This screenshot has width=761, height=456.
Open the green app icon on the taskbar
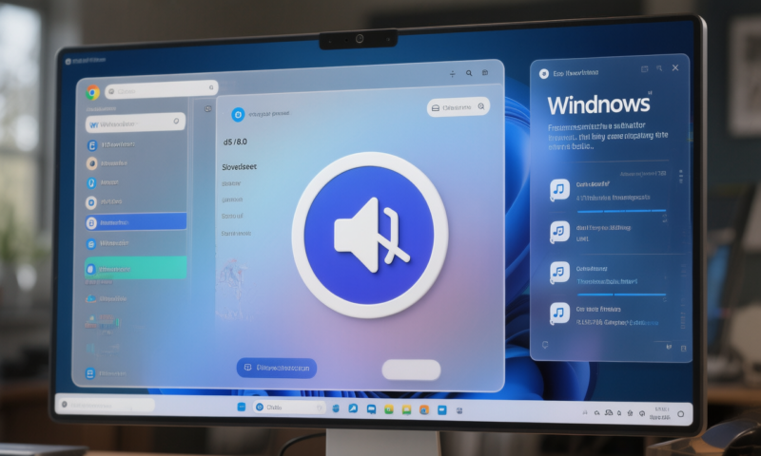pyautogui.click(x=389, y=410)
